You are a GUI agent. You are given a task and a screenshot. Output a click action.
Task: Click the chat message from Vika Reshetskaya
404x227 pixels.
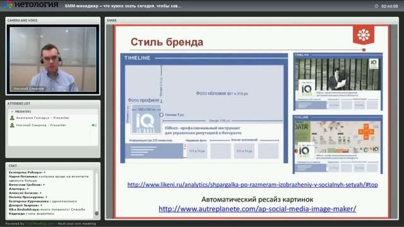pyautogui.click(x=47, y=209)
